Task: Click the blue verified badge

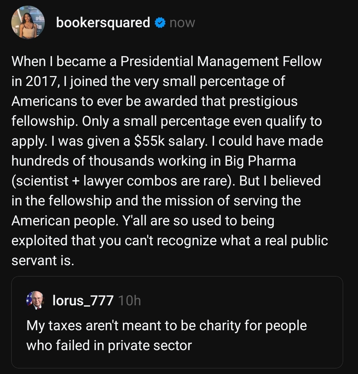Action: pyautogui.click(x=160, y=23)
